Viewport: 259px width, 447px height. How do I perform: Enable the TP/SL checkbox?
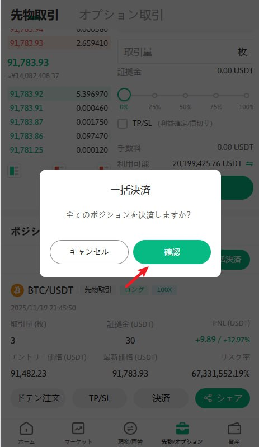tap(123, 124)
